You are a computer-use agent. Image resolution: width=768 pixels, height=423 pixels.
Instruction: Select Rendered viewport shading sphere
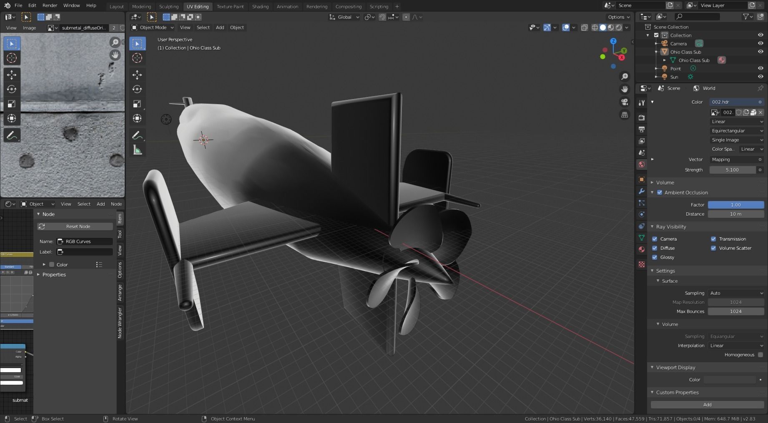619,27
